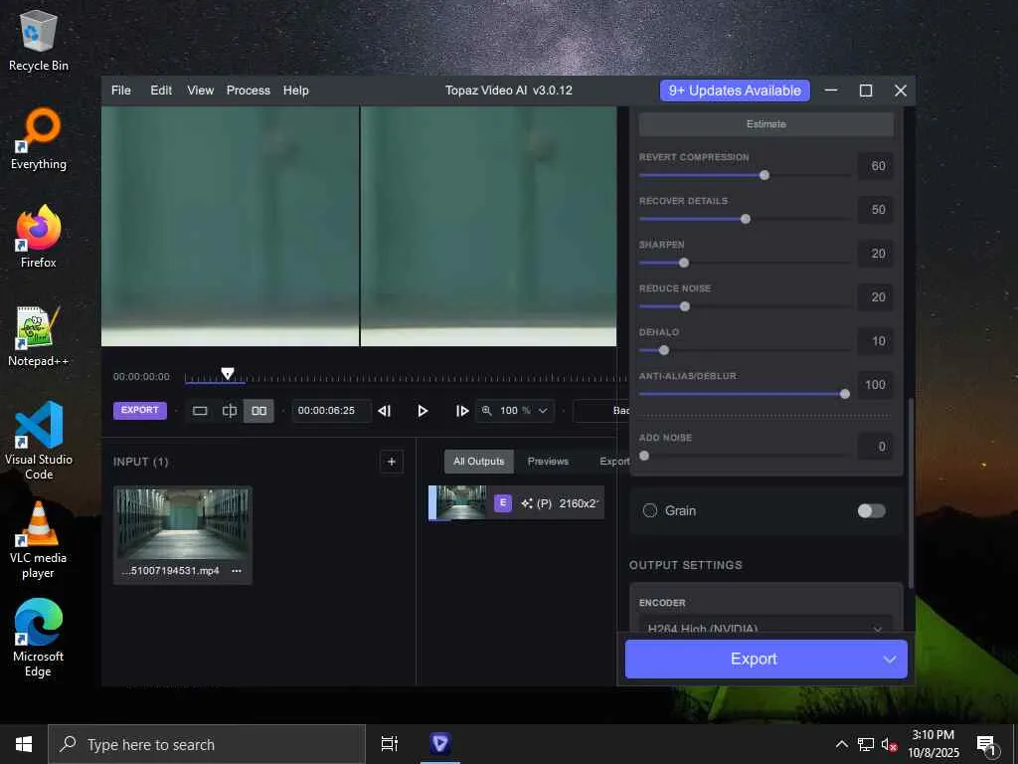
Task: Select single view layout icon
Action: coord(200,411)
